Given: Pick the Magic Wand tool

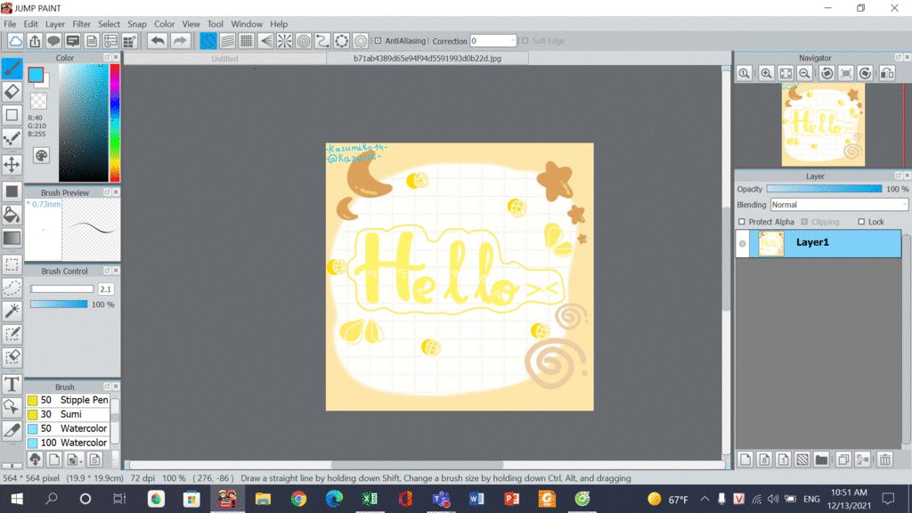Looking at the screenshot, I should [x=12, y=311].
